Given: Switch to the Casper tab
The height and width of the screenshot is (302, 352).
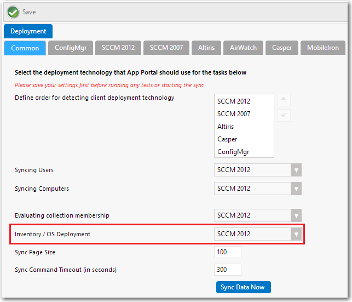Looking at the screenshot, I should [282, 48].
